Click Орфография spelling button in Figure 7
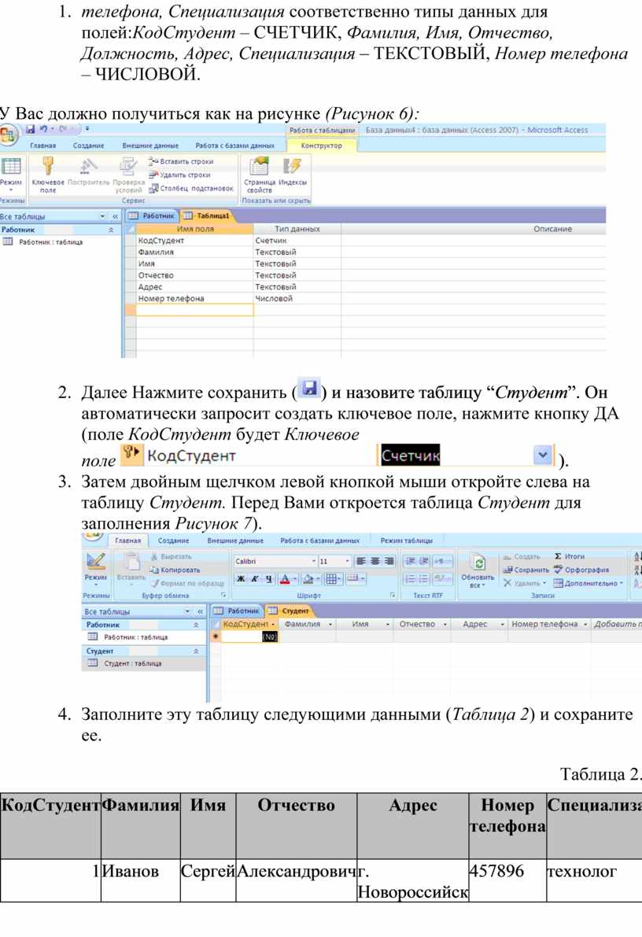This screenshot has width=642, height=937. pyautogui.click(x=581, y=570)
